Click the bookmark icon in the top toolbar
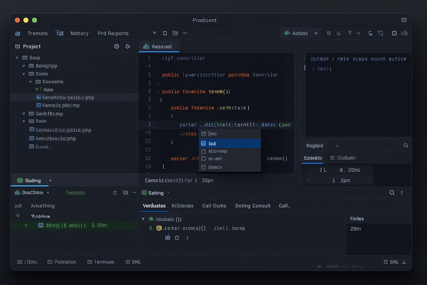Image resolution: width=427 pixels, height=285 pixels. (165, 33)
